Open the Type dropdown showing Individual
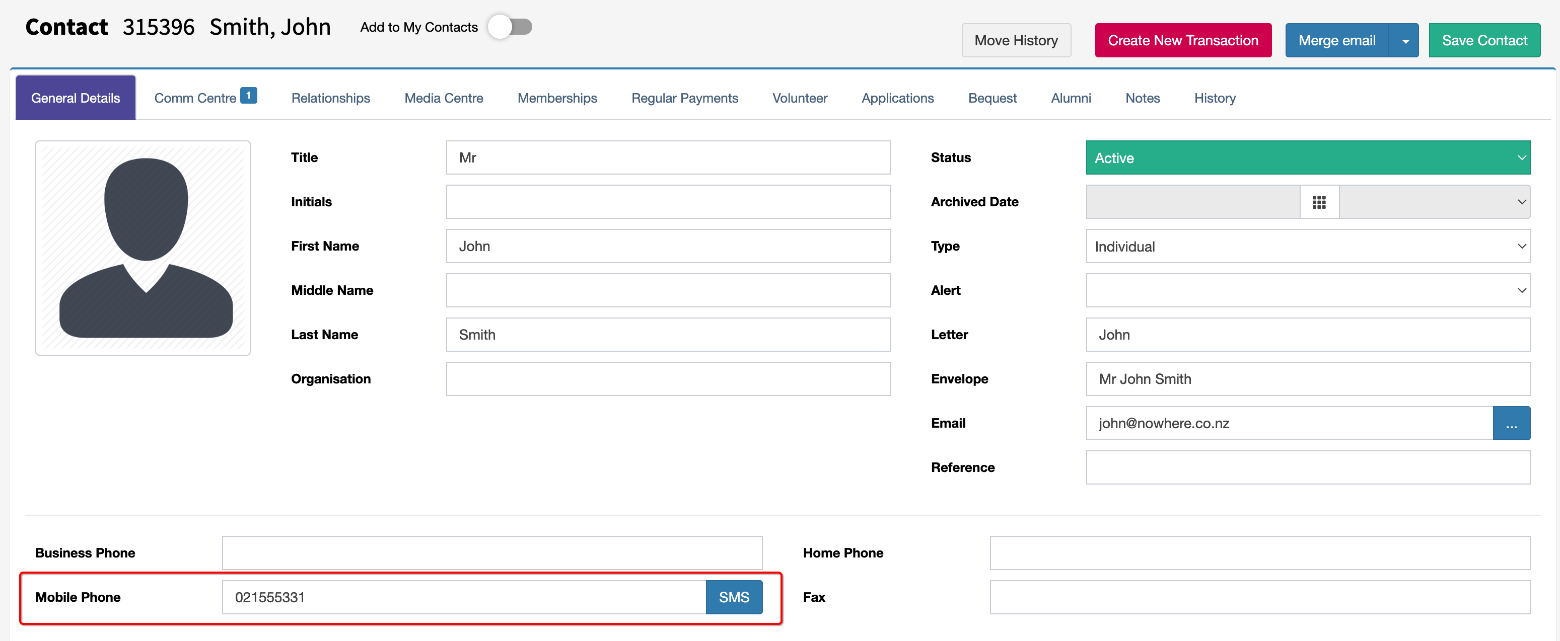 click(1308, 247)
